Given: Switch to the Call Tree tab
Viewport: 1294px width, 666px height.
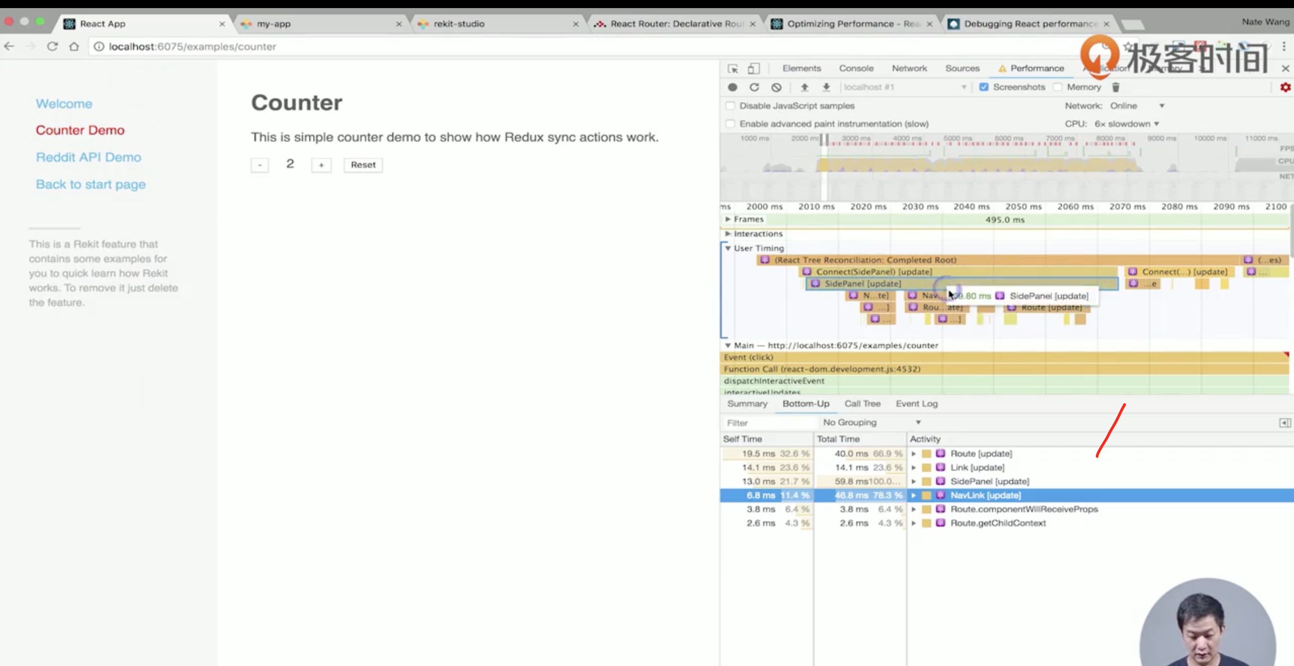Looking at the screenshot, I should [x=862, y=404].
